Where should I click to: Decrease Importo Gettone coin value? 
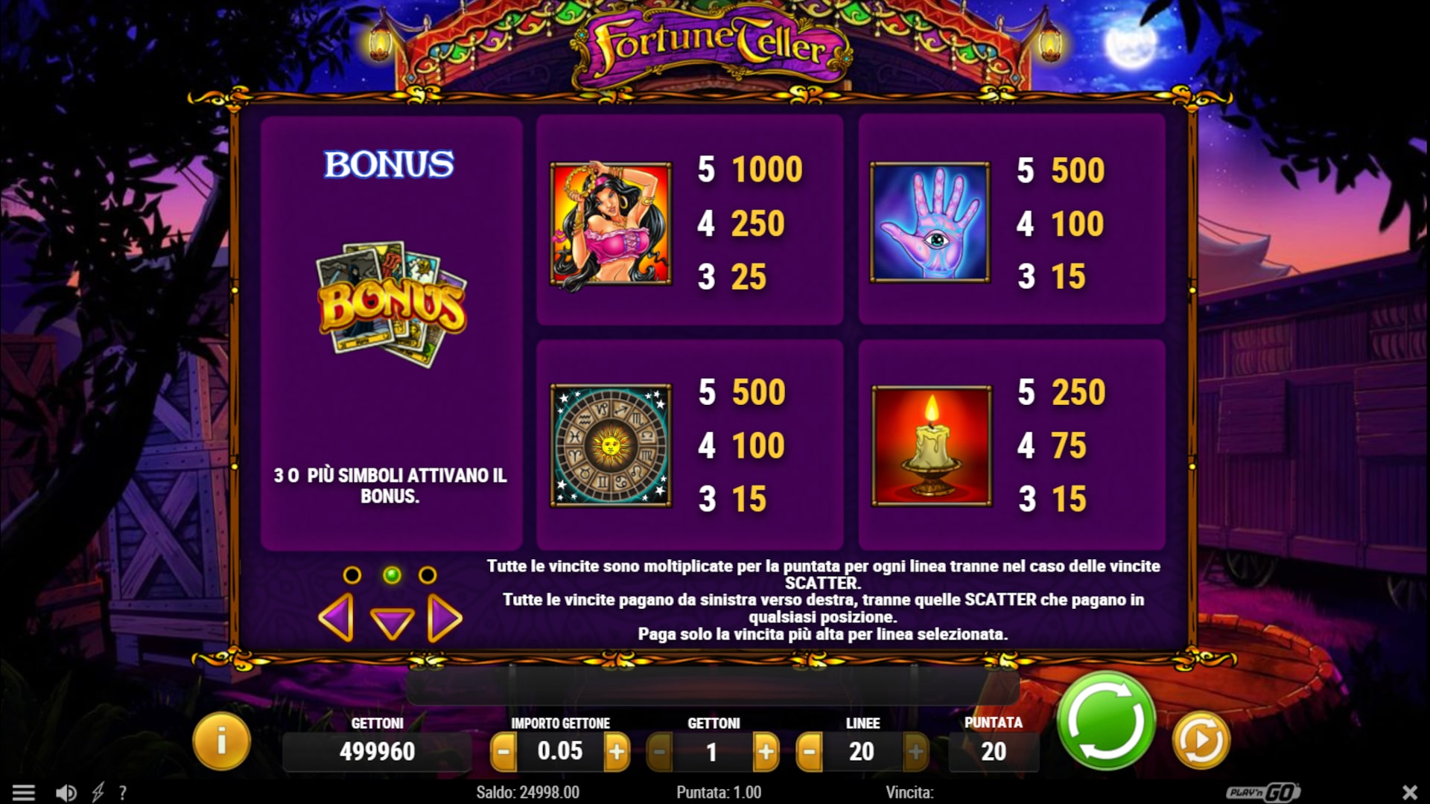[x=503, y=752]
